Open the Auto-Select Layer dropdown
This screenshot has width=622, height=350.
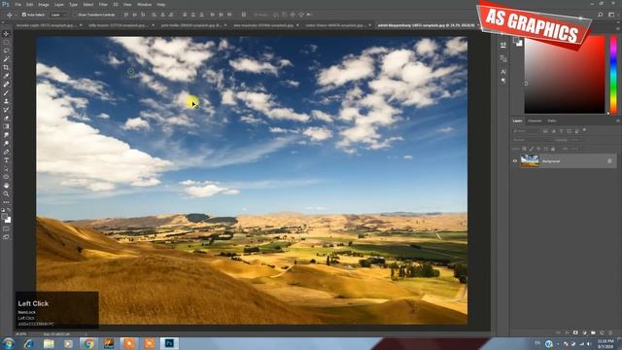(58, 15)
